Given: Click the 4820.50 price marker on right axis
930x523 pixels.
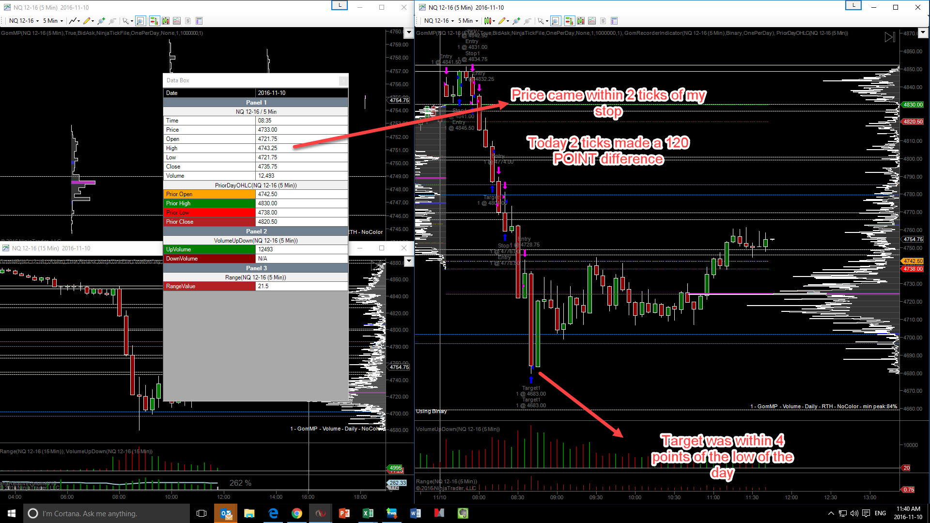Looking at the screenshot, I should click(x=913, y=122).
